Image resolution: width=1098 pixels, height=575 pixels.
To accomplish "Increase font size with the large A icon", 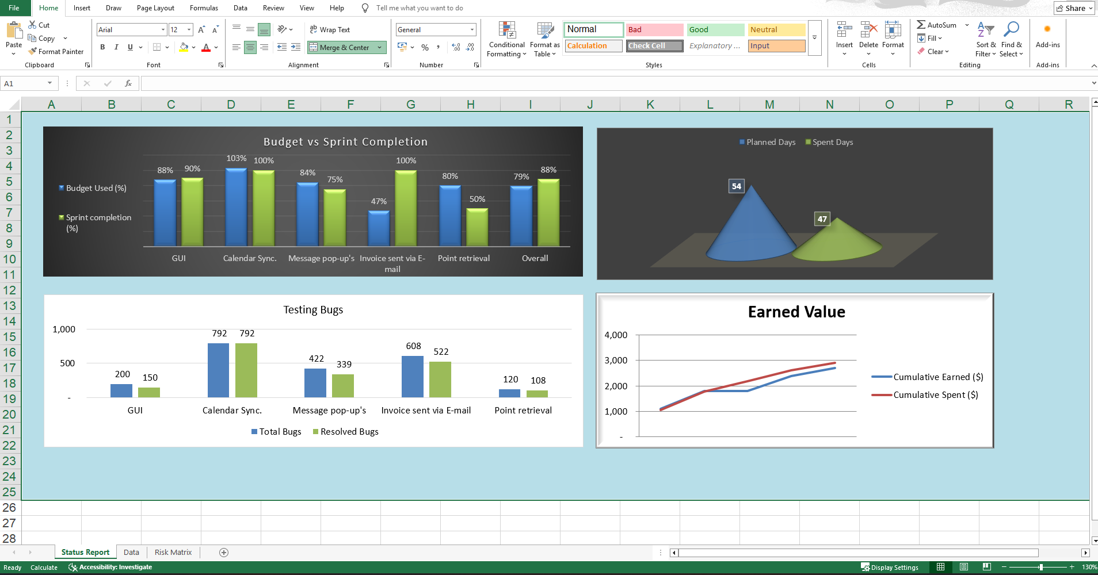I will tap(201, 29).
